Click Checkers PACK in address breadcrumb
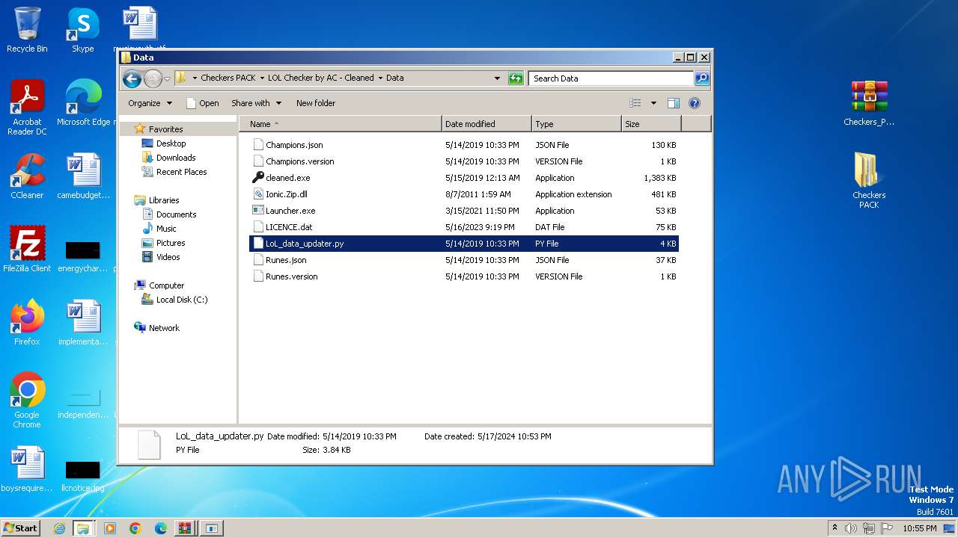 click(x=228, y=78)
